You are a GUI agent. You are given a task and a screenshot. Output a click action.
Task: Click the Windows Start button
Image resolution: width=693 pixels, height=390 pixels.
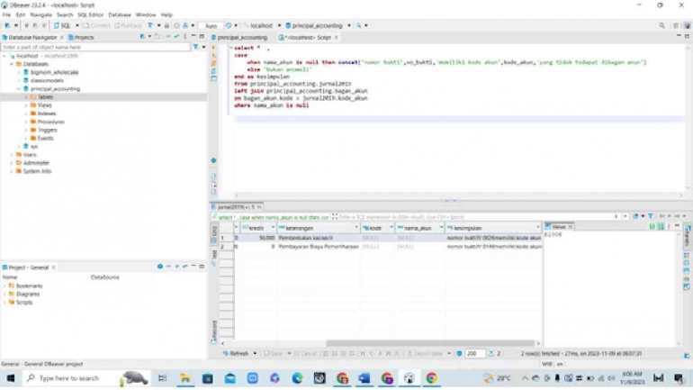(10, 378)
